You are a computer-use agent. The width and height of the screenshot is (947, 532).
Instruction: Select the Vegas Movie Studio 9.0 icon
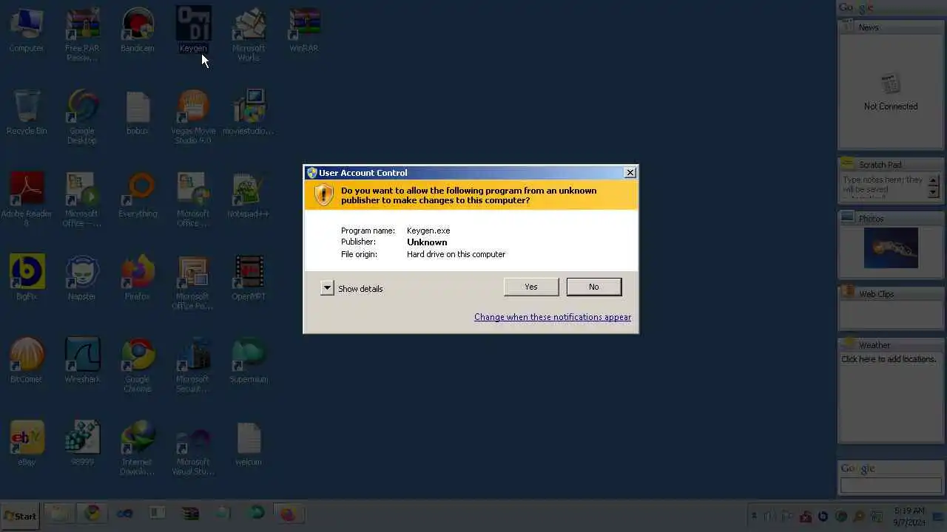pos(193,117)
